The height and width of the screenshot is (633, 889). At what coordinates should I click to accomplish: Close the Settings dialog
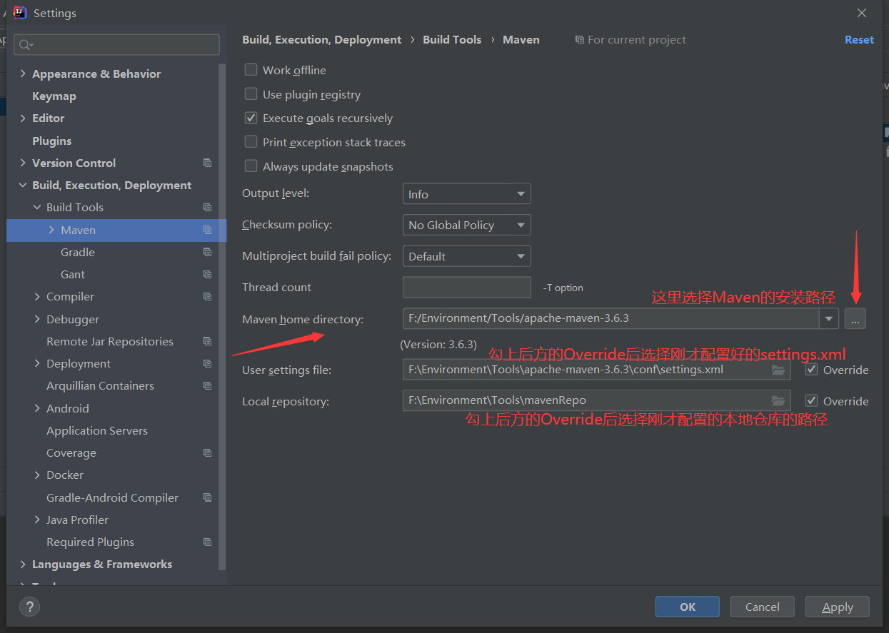point(862,13)
